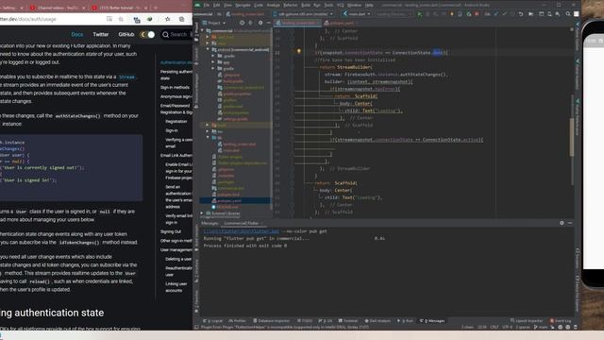
Task: Switch to the landing_screen.dart editor tab
Action: (297, 23)
